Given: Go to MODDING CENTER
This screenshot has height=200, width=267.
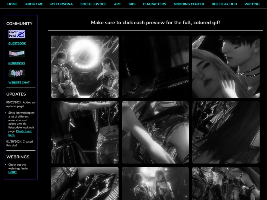Looking at the screenshot, I should click(189, 4).
